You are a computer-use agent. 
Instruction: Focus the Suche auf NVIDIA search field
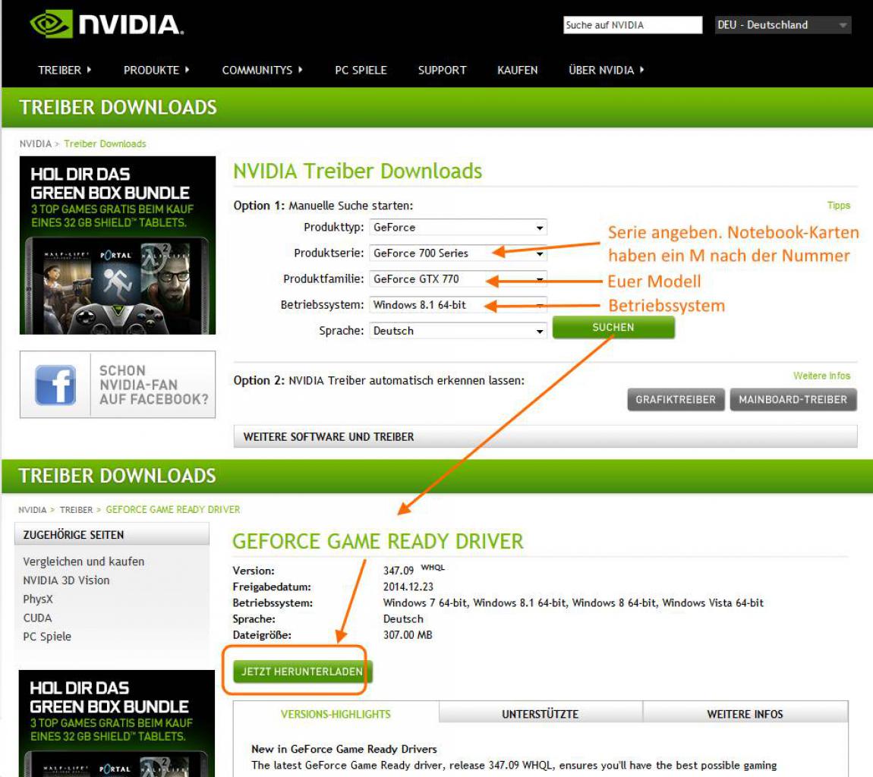pos(632,25)
